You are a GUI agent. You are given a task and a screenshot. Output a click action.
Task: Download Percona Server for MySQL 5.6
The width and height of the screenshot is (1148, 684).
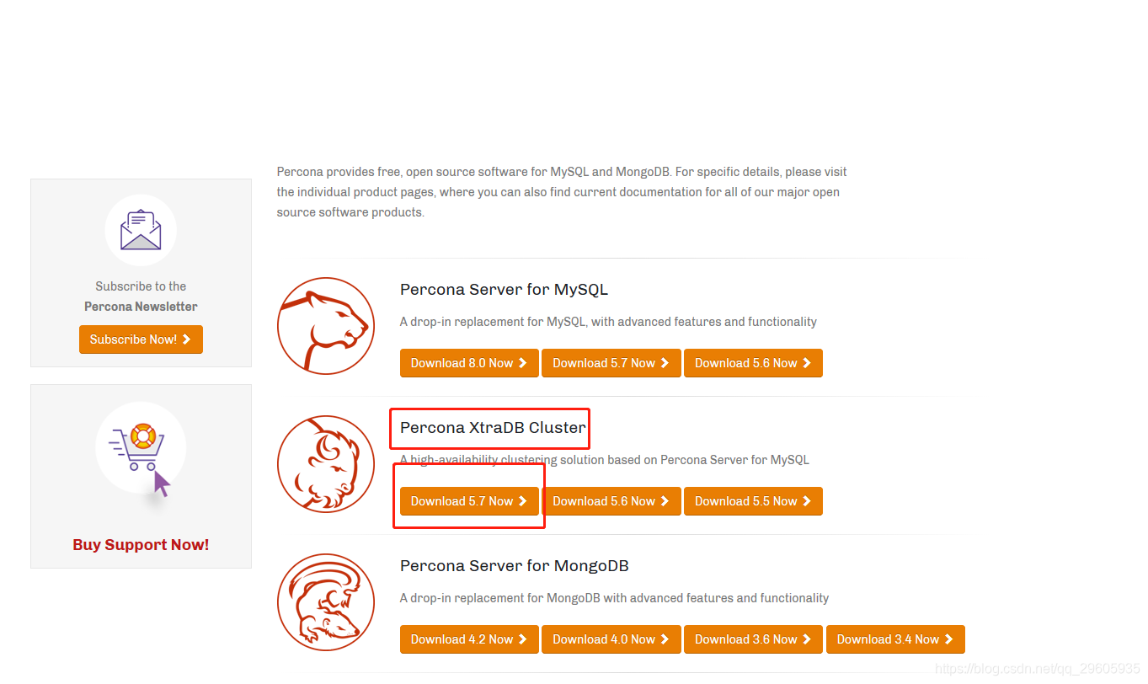(753, 363)
